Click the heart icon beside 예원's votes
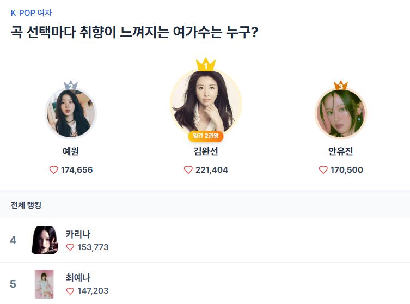 coord(53,170)
